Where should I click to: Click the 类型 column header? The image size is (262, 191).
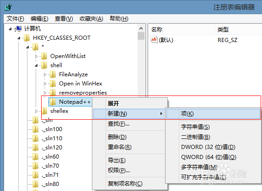click(239, 30)
